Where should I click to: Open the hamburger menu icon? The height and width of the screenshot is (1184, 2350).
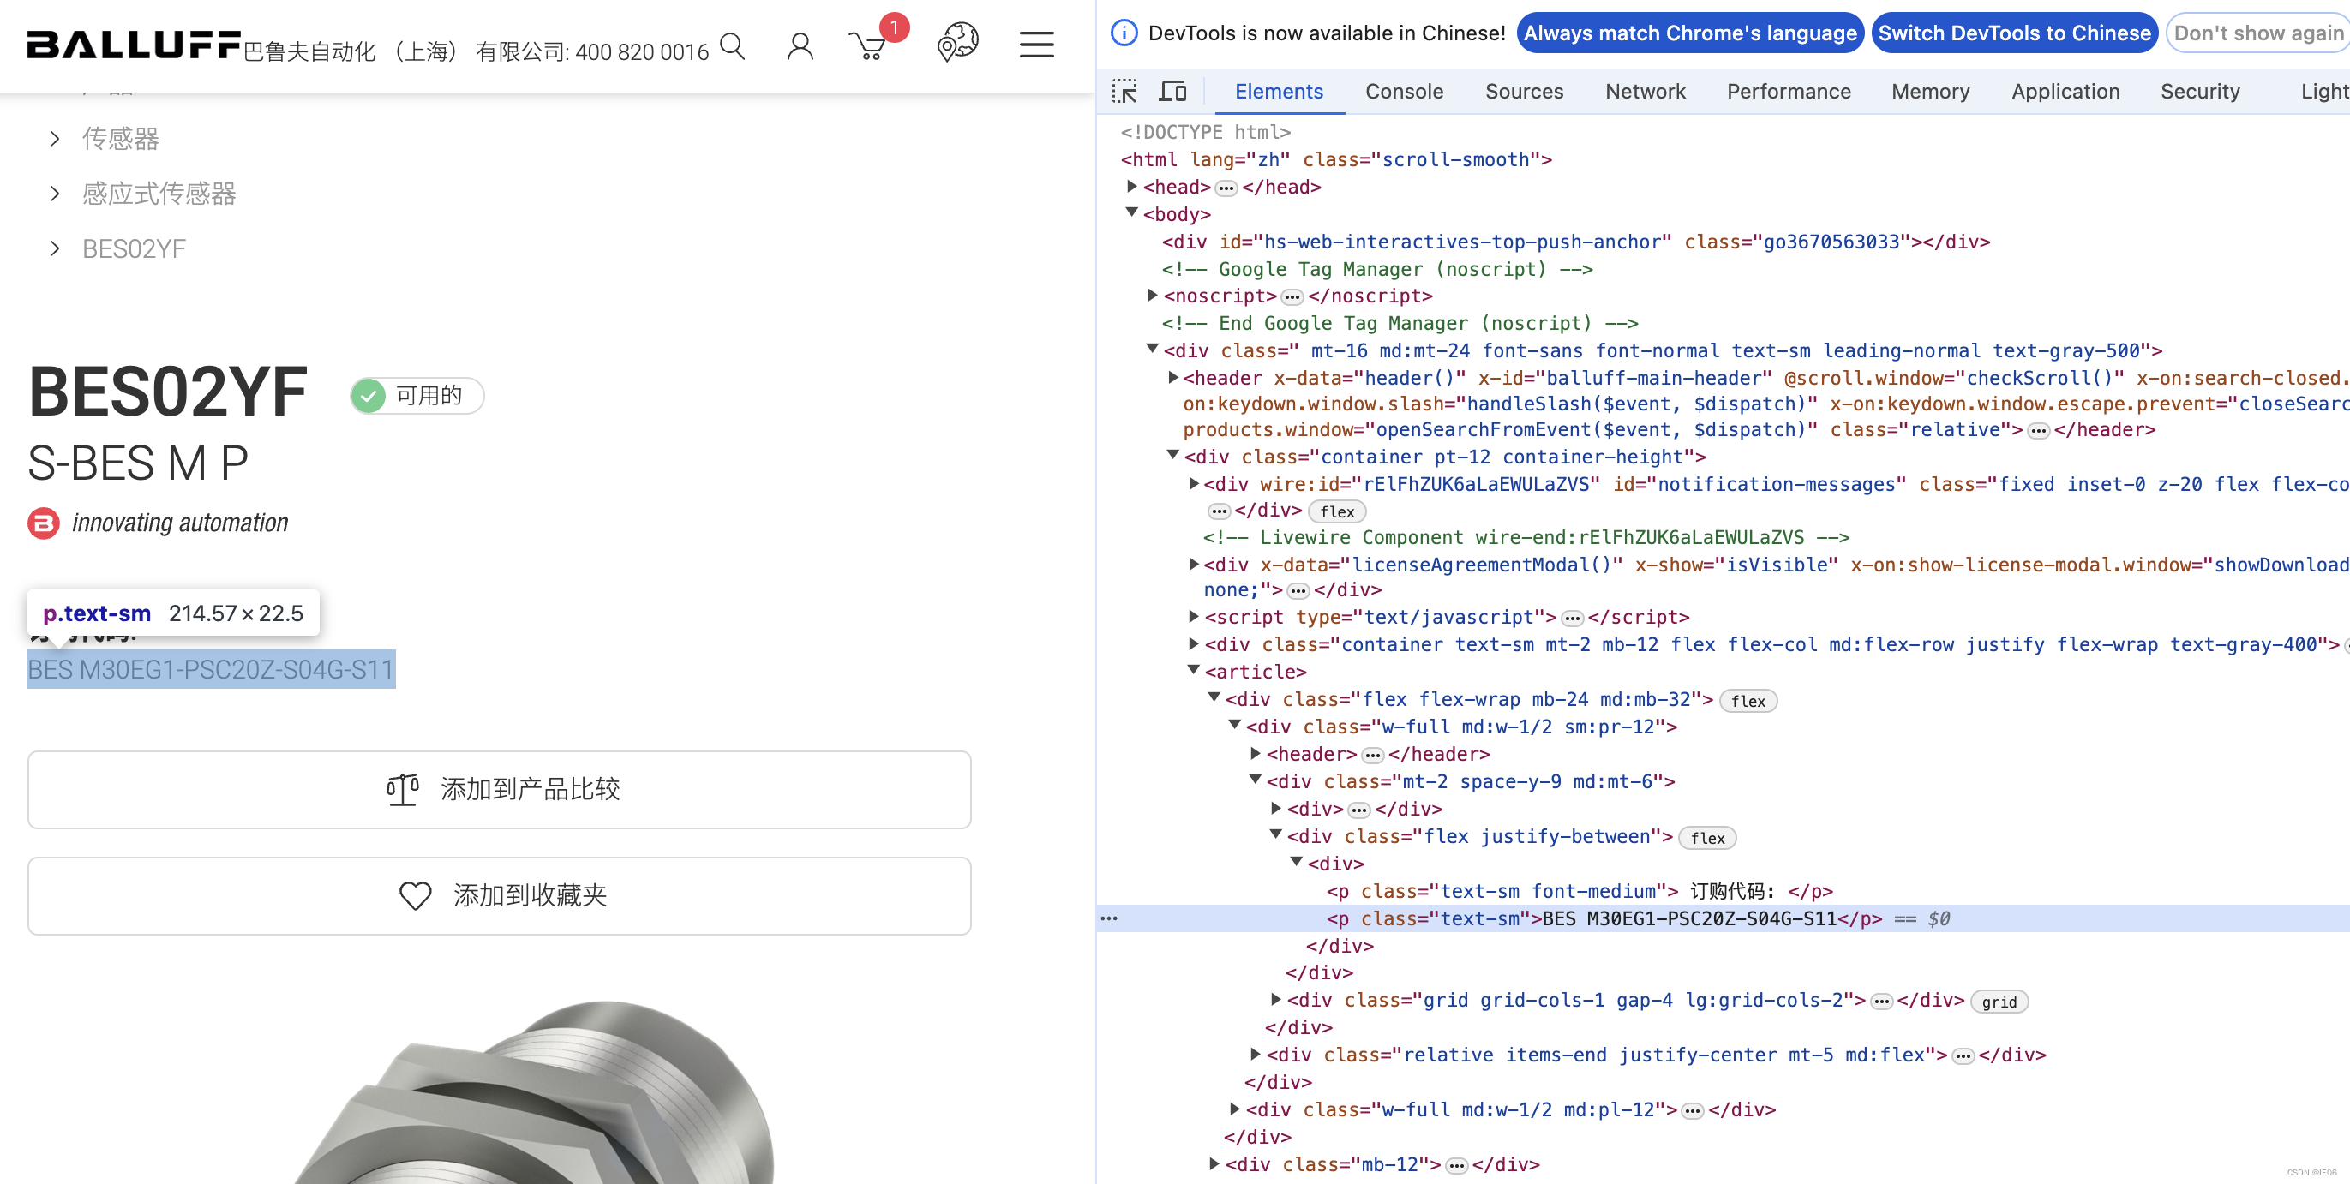click(x=1036, y=45)
